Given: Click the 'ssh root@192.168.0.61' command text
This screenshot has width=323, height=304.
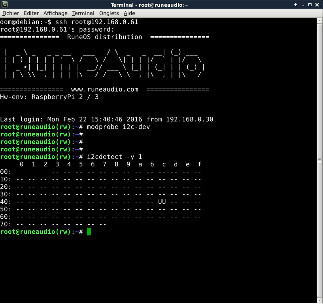Looking at the screenshot, I should pos(96,22).
